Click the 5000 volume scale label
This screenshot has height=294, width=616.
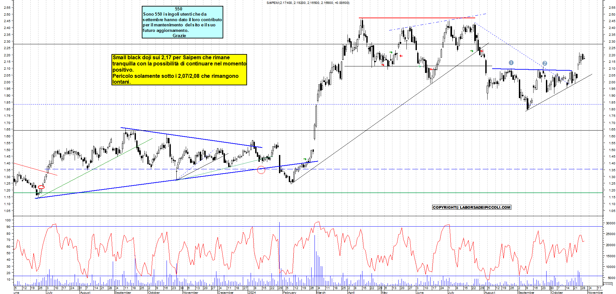611,278
